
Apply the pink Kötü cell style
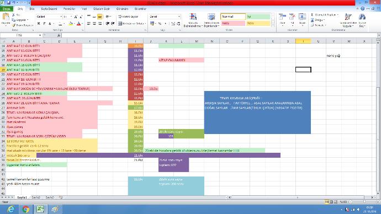coord(233,23)
